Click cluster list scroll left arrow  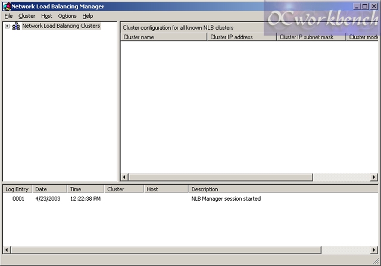click(124, 177)
